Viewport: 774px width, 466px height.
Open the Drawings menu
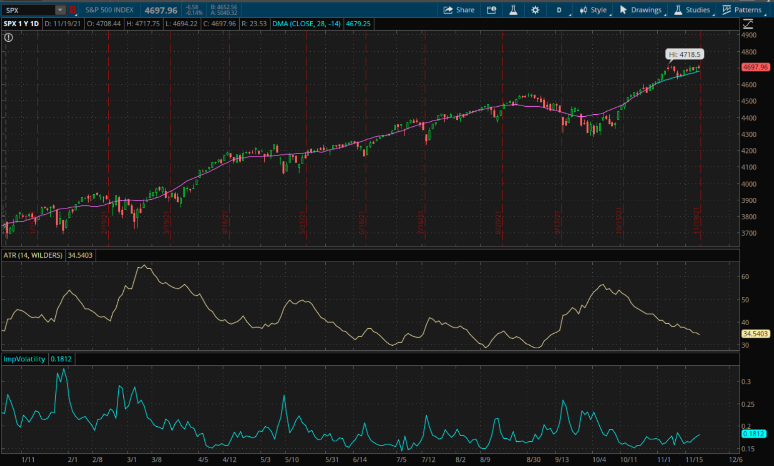pos(641,10)
